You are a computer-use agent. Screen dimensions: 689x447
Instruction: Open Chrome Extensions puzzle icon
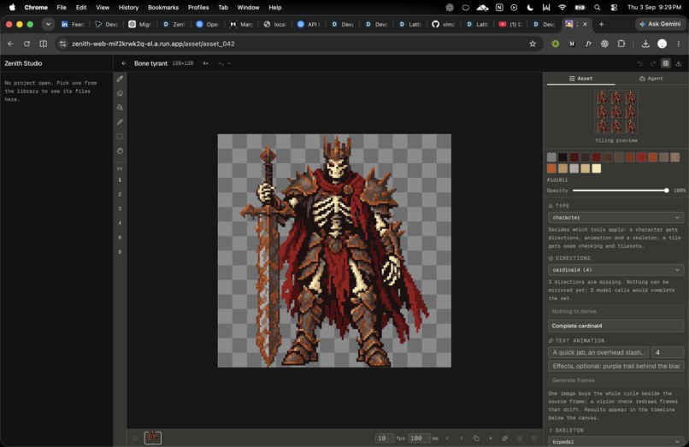[x=621, y=44]
